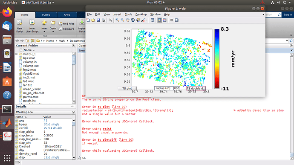Activate the Zoom Out tool

122,20
